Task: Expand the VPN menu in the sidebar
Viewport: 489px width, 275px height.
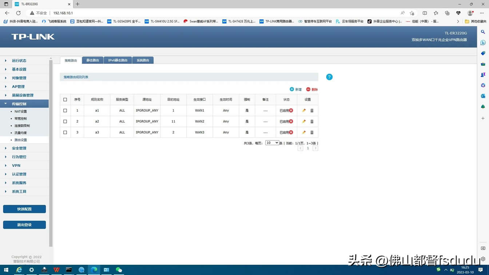Action: pos(16,166)
